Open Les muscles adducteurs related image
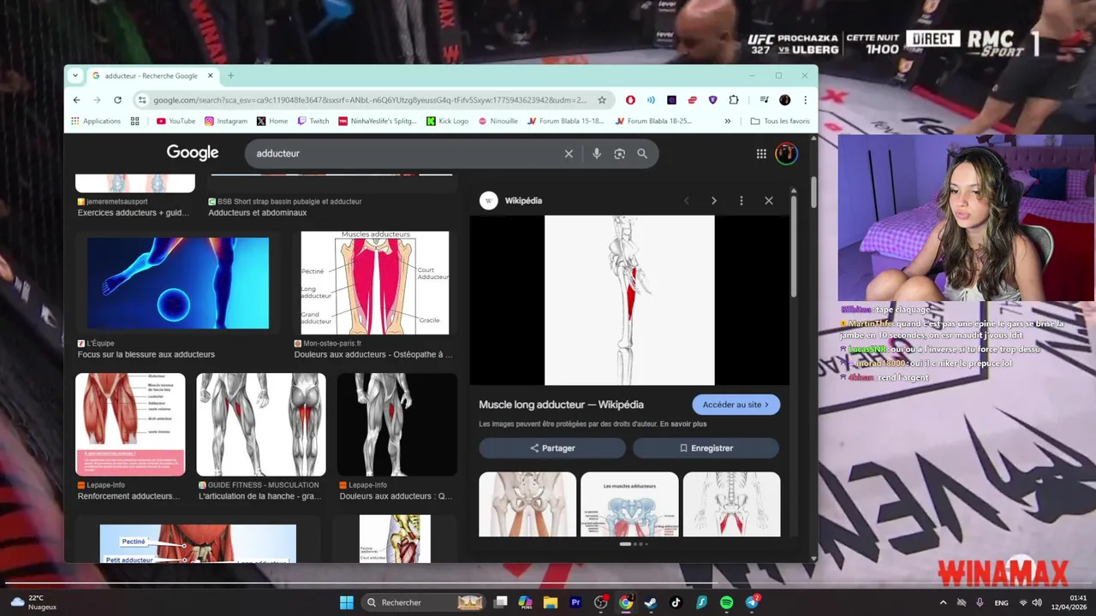 629,505
